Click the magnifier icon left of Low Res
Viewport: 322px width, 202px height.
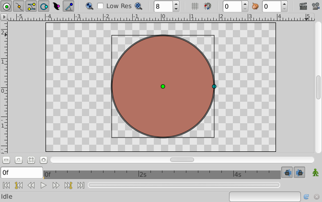click(89, 6)
